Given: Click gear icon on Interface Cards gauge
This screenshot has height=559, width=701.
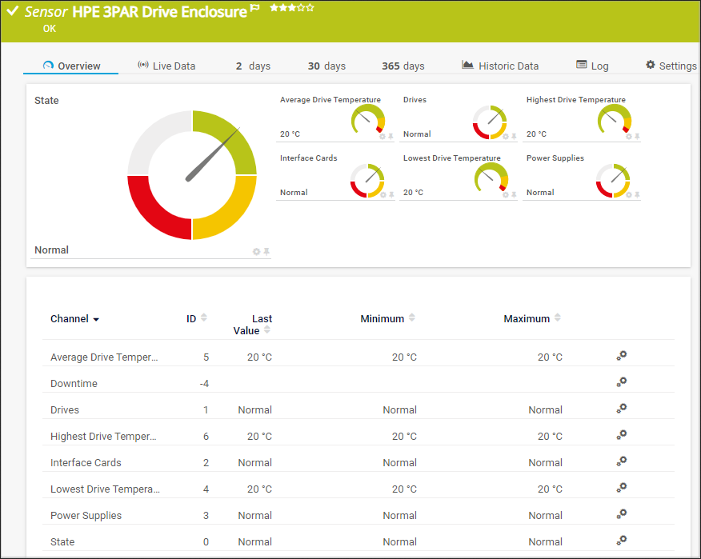Looking at the screenshot, I should (383, 195).
